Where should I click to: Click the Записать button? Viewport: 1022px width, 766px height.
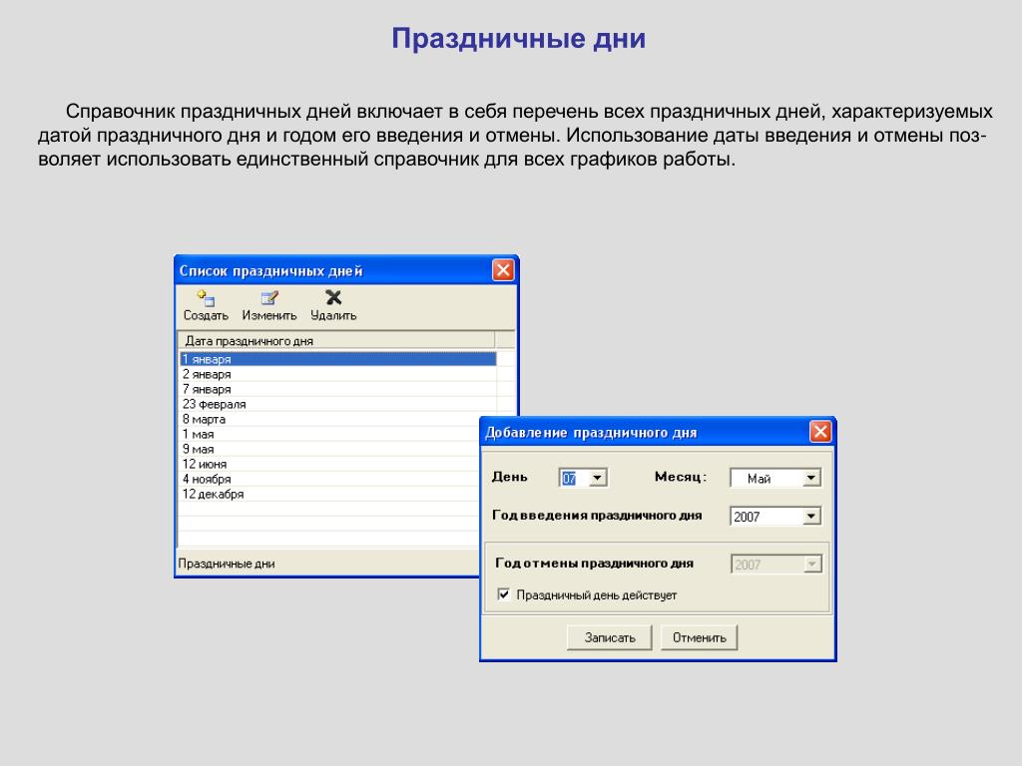[x=610, y=637]
